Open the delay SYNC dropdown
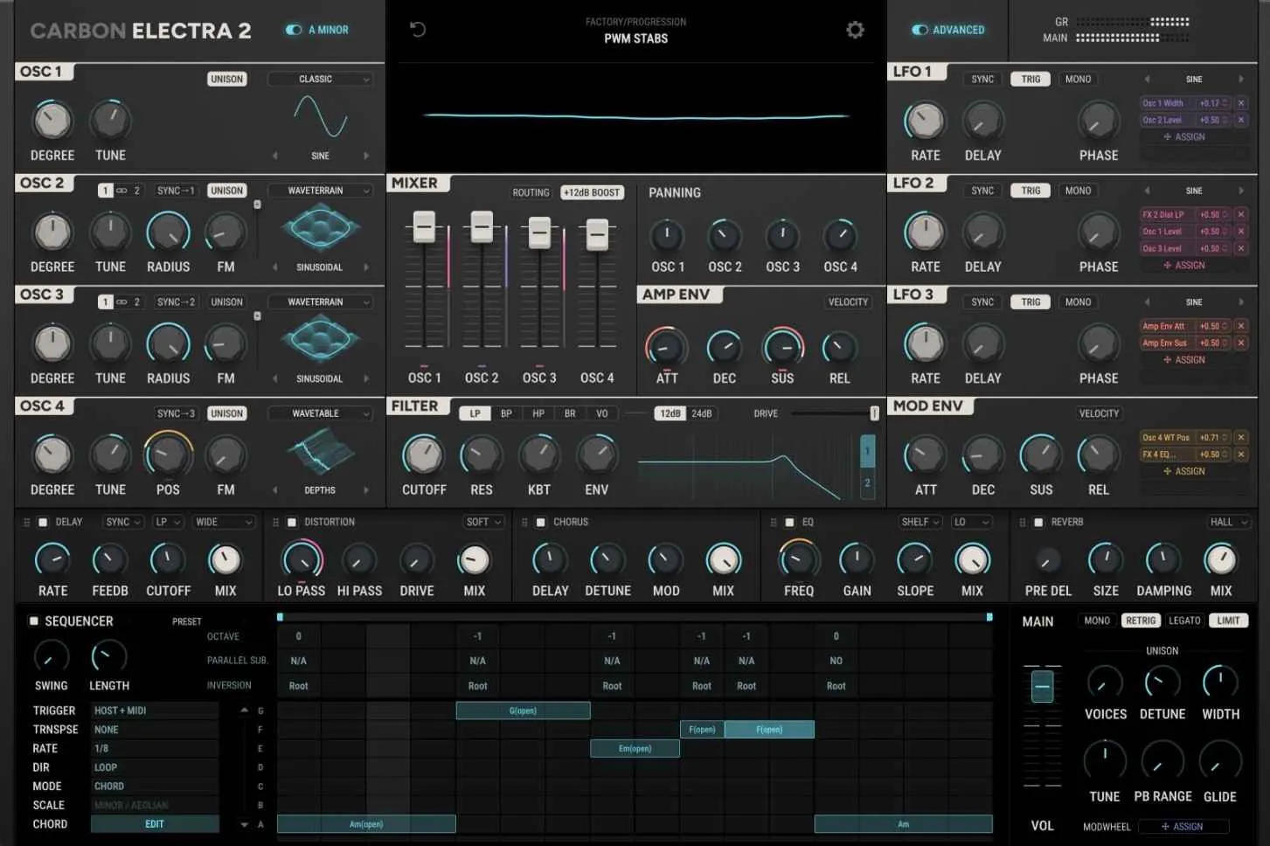 (x=122, y=522)
